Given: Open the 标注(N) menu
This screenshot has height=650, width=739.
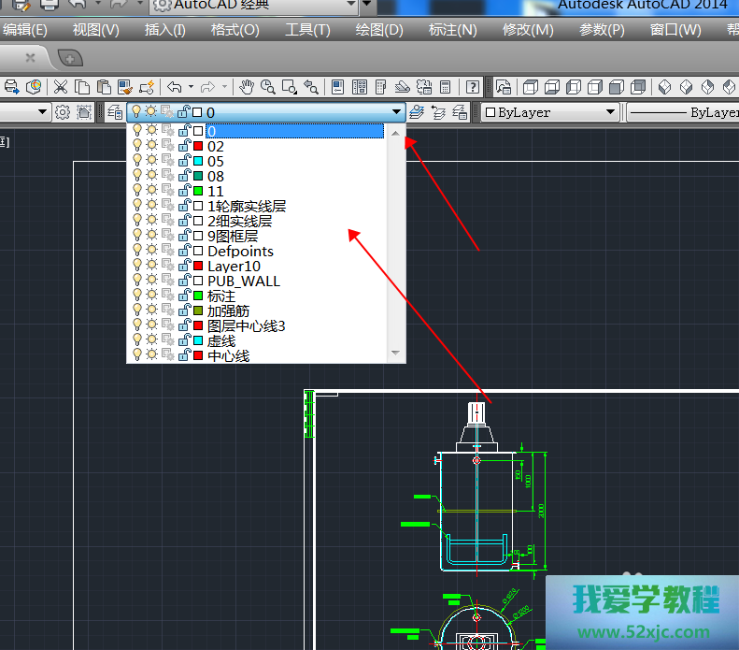Looking at the screenshot, I should [452, 30].
